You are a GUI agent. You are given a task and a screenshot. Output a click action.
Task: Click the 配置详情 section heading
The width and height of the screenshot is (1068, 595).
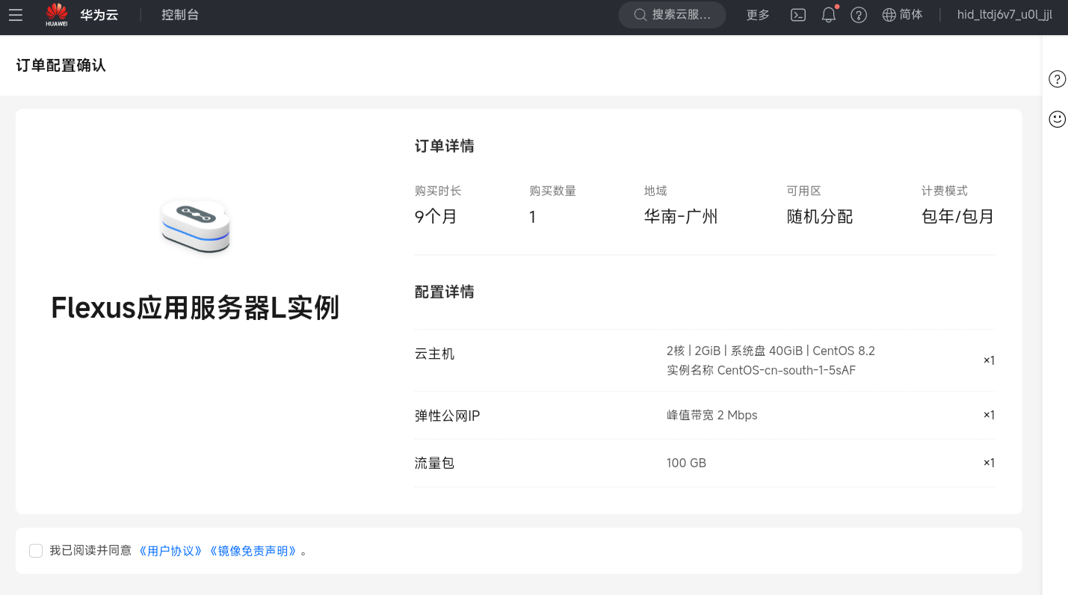tap(445, 292)
